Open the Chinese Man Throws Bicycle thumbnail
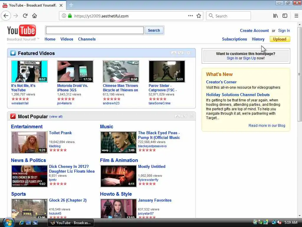302x227 pixels. tap(121, 72)
